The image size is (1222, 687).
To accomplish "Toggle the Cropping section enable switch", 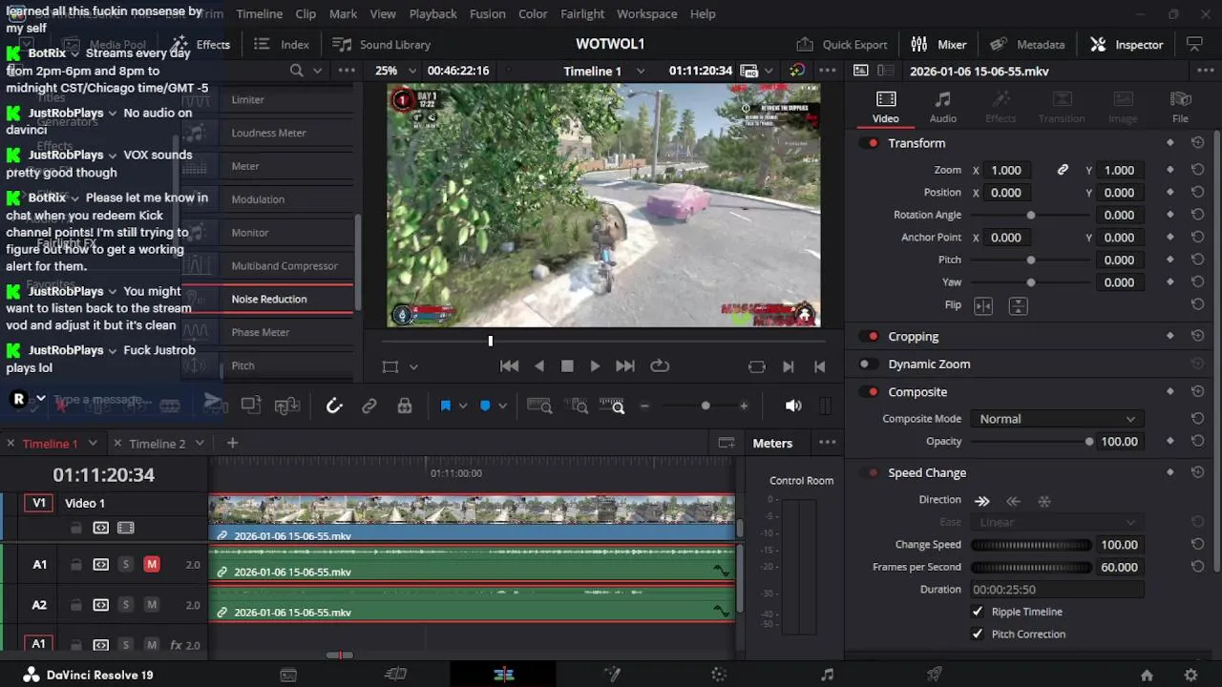I will pyautogui.click(x=870, y=337).
